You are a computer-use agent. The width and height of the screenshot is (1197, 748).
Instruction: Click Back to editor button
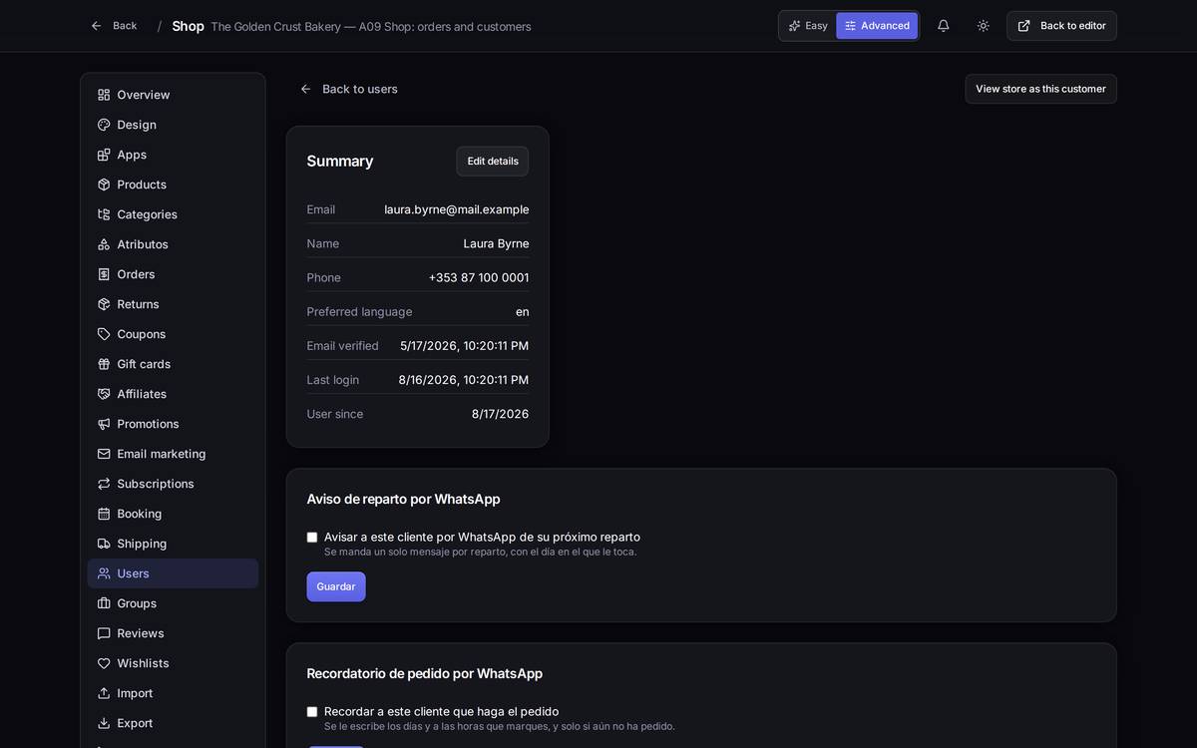[x=1061, y=26]
